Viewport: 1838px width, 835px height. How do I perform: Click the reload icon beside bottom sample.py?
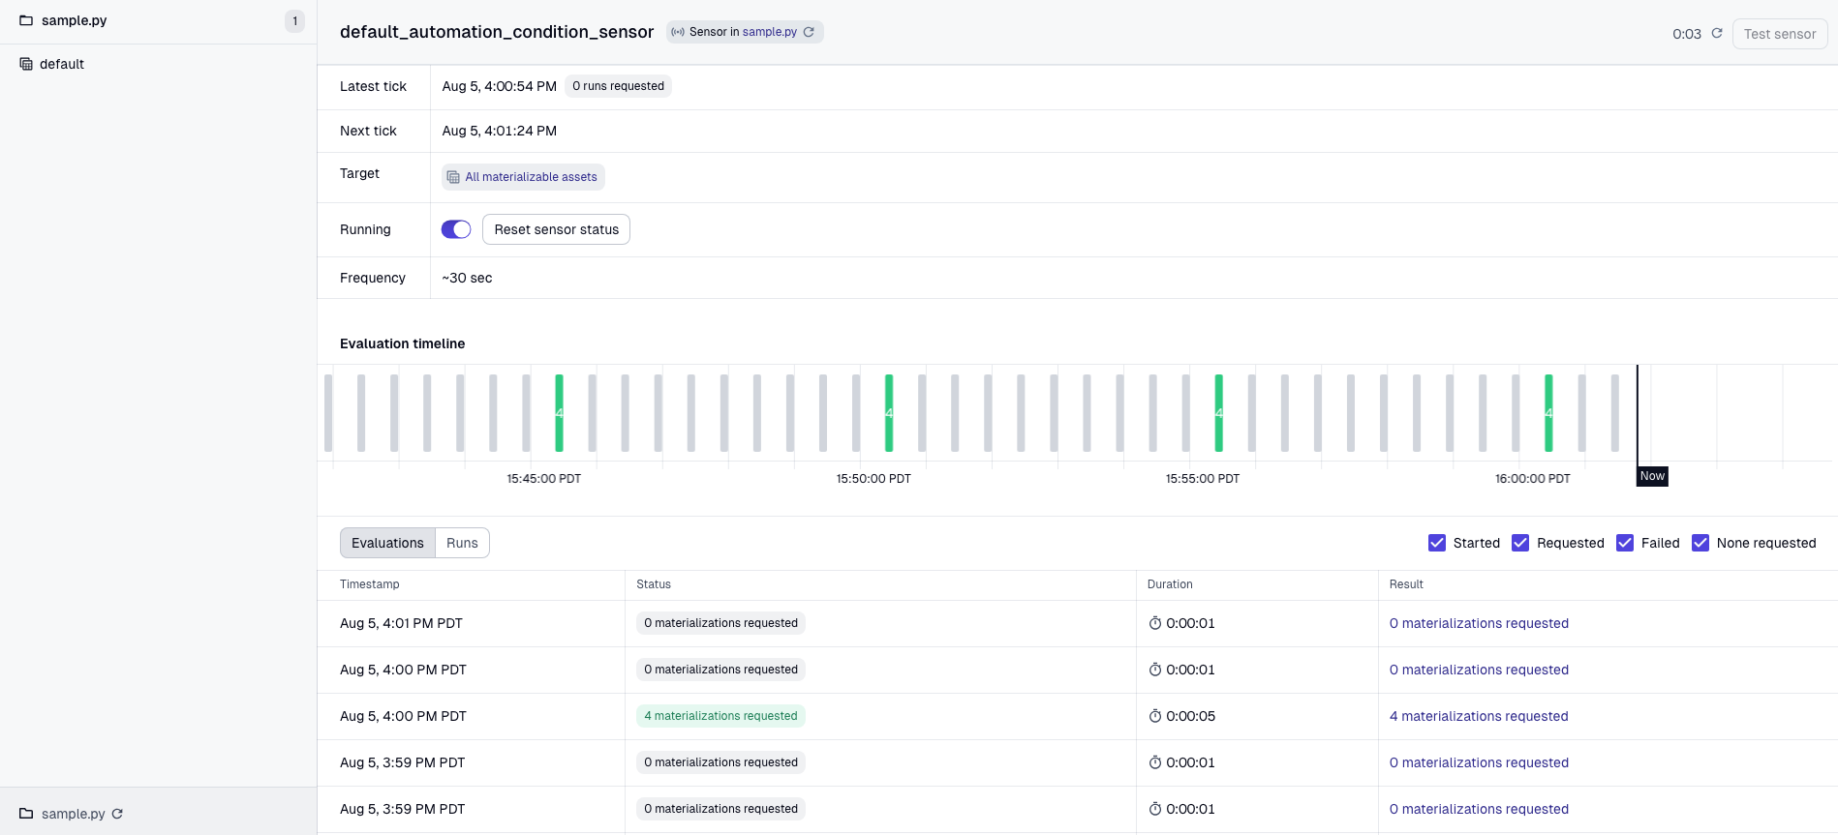tap(117, 814)
